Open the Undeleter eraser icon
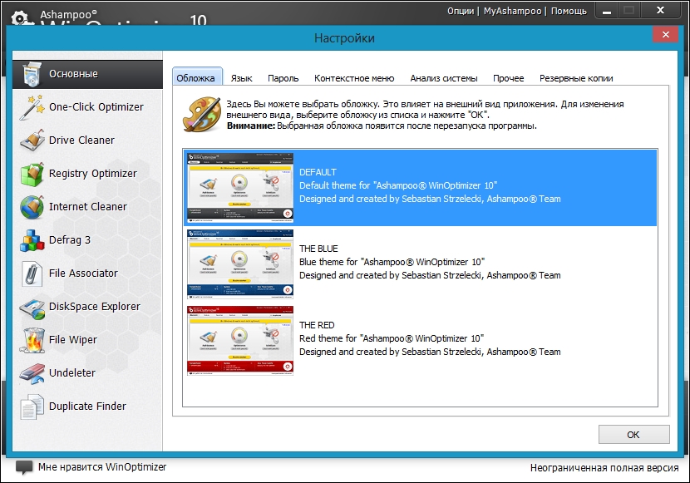The width and height of the screenshot is (690, 483). 32,373
